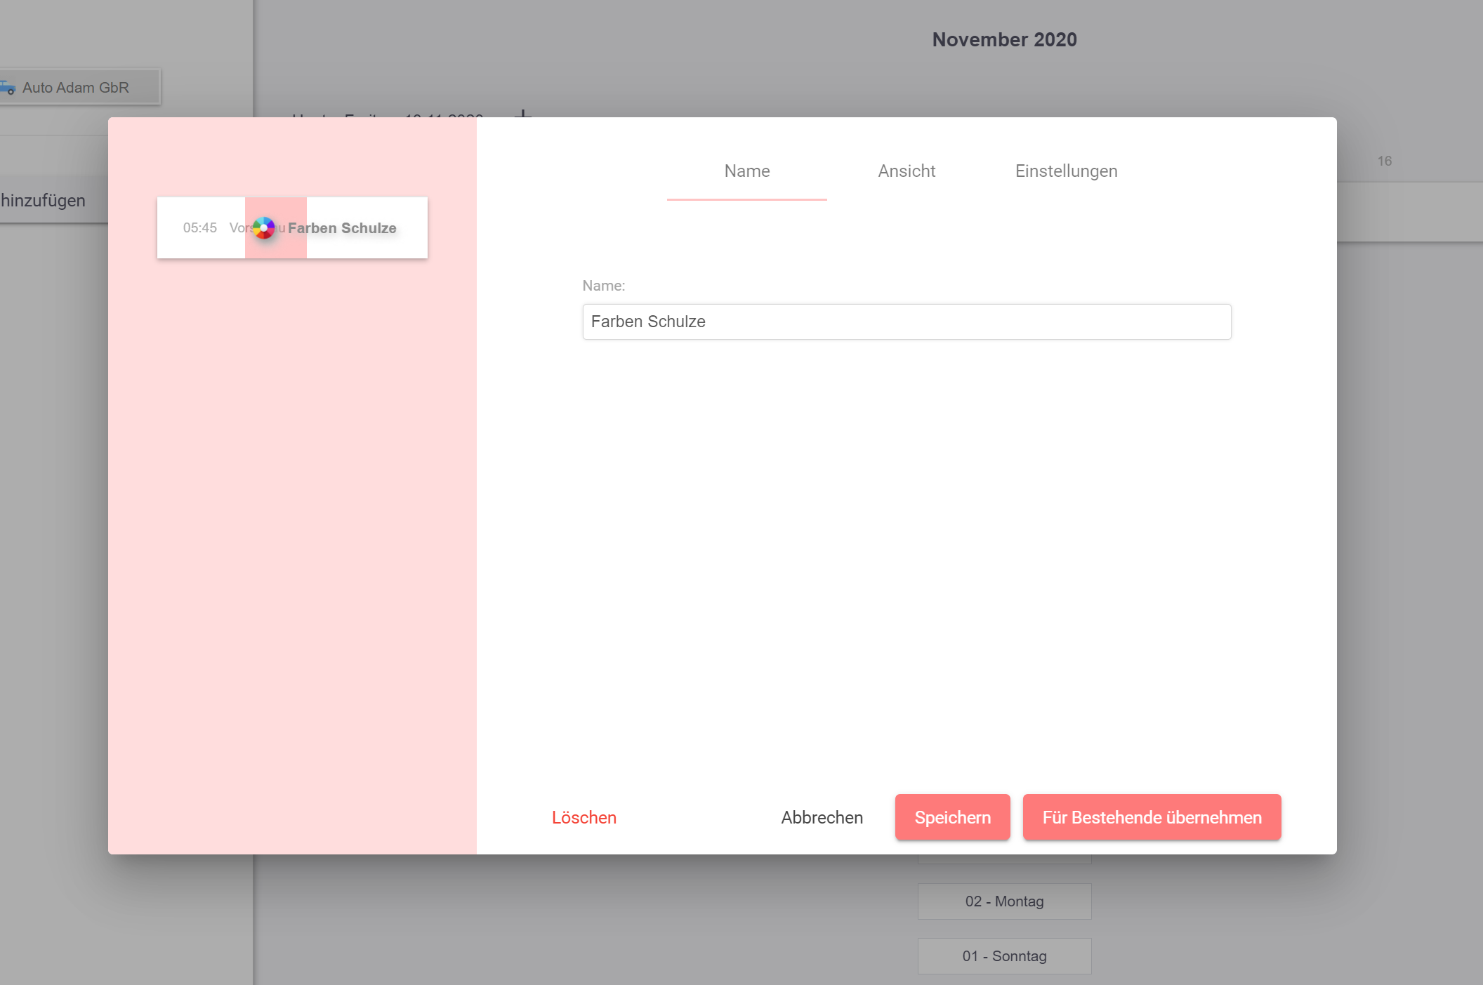This screenshot has height=985, width=1483.
Task: Click the plus icon above the dialog
Action: [x=523, y=112]
